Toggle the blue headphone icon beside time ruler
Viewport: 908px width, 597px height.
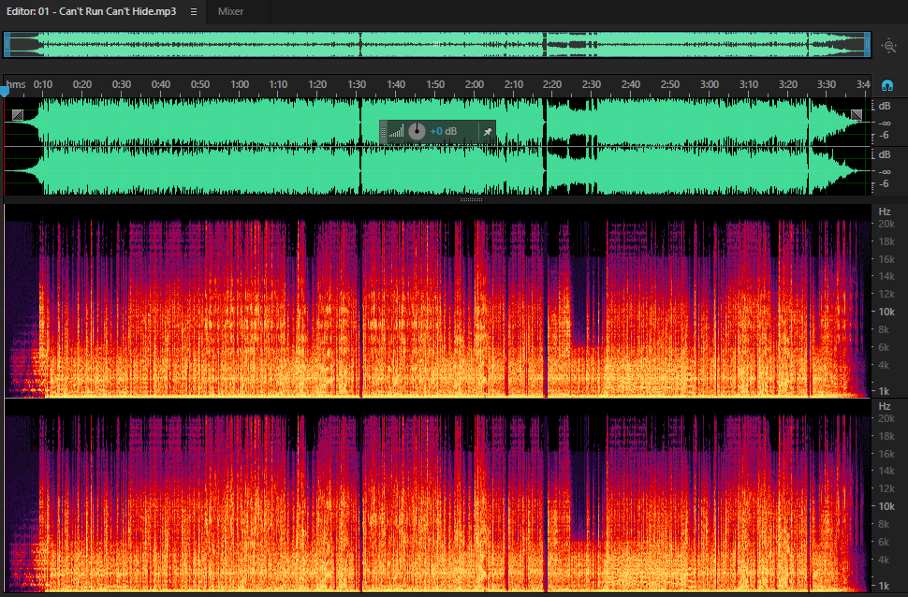pyautogui.click(x=886, y=86)
